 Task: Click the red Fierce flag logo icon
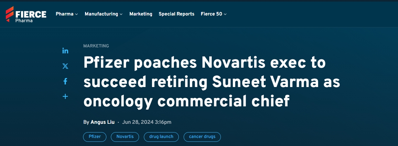tap(9, 14)
